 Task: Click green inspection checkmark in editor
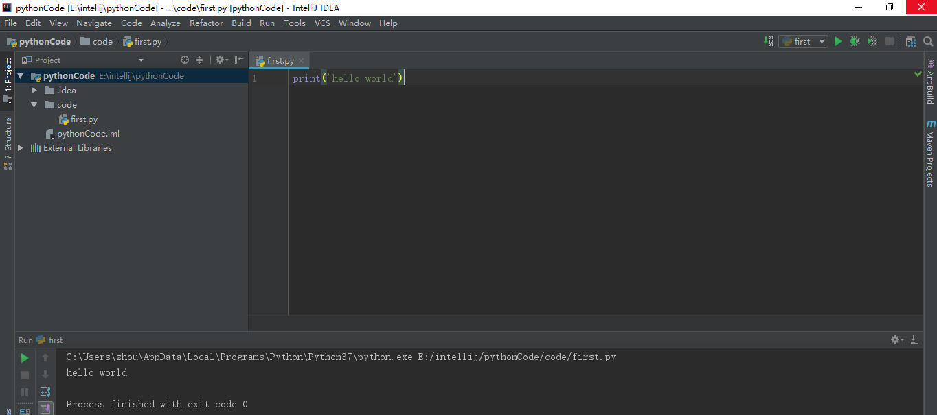[918, 73]
